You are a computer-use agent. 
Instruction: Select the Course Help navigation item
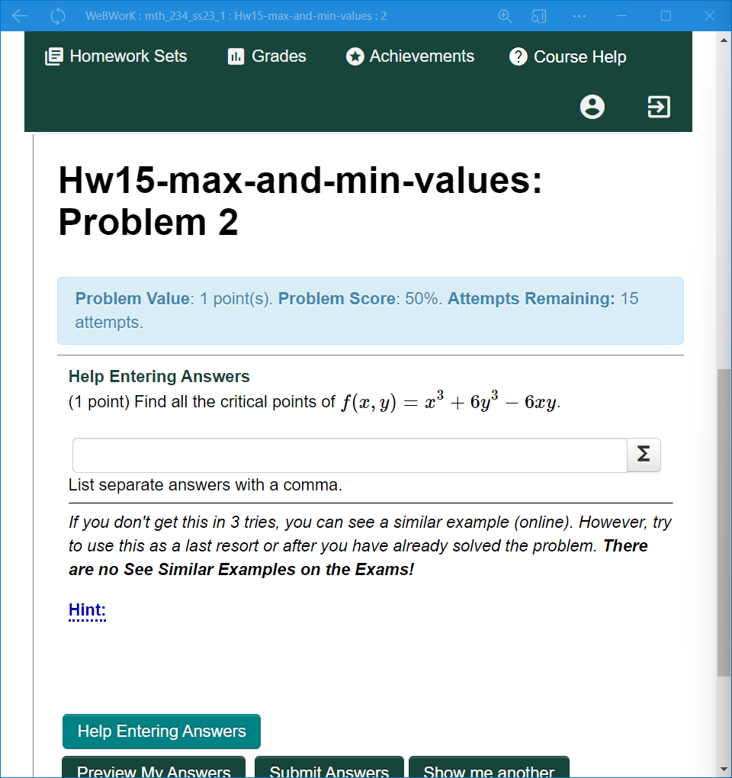[567, 56]
